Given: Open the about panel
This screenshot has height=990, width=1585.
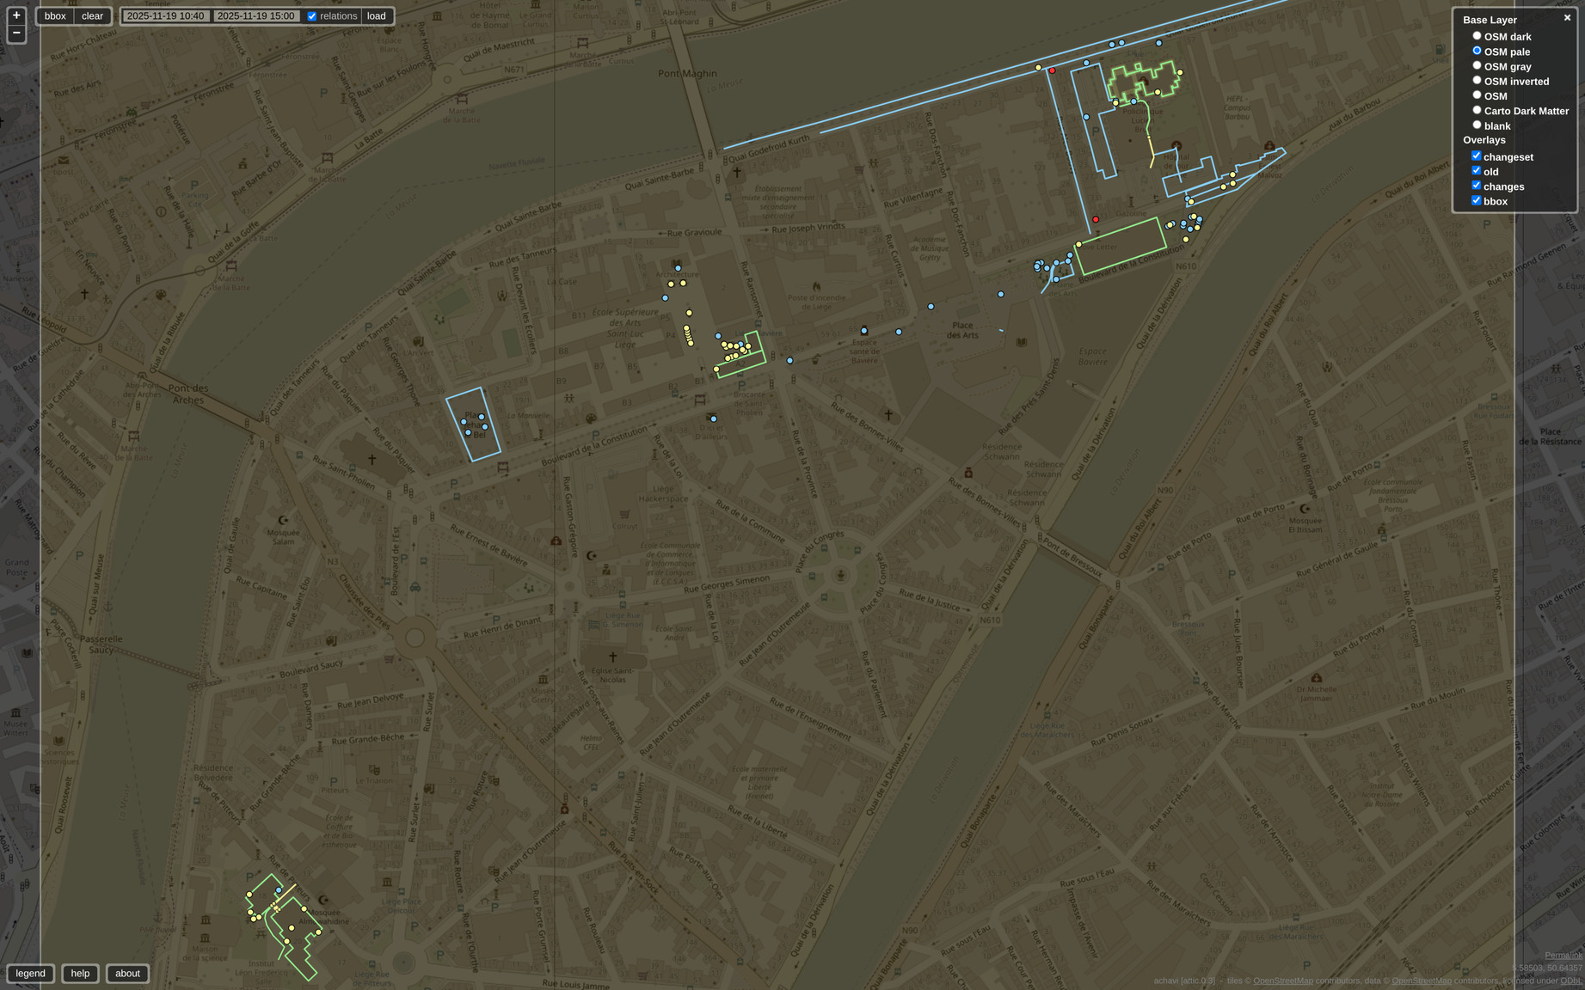Looking at the screenshot, I should coord(127,974).
